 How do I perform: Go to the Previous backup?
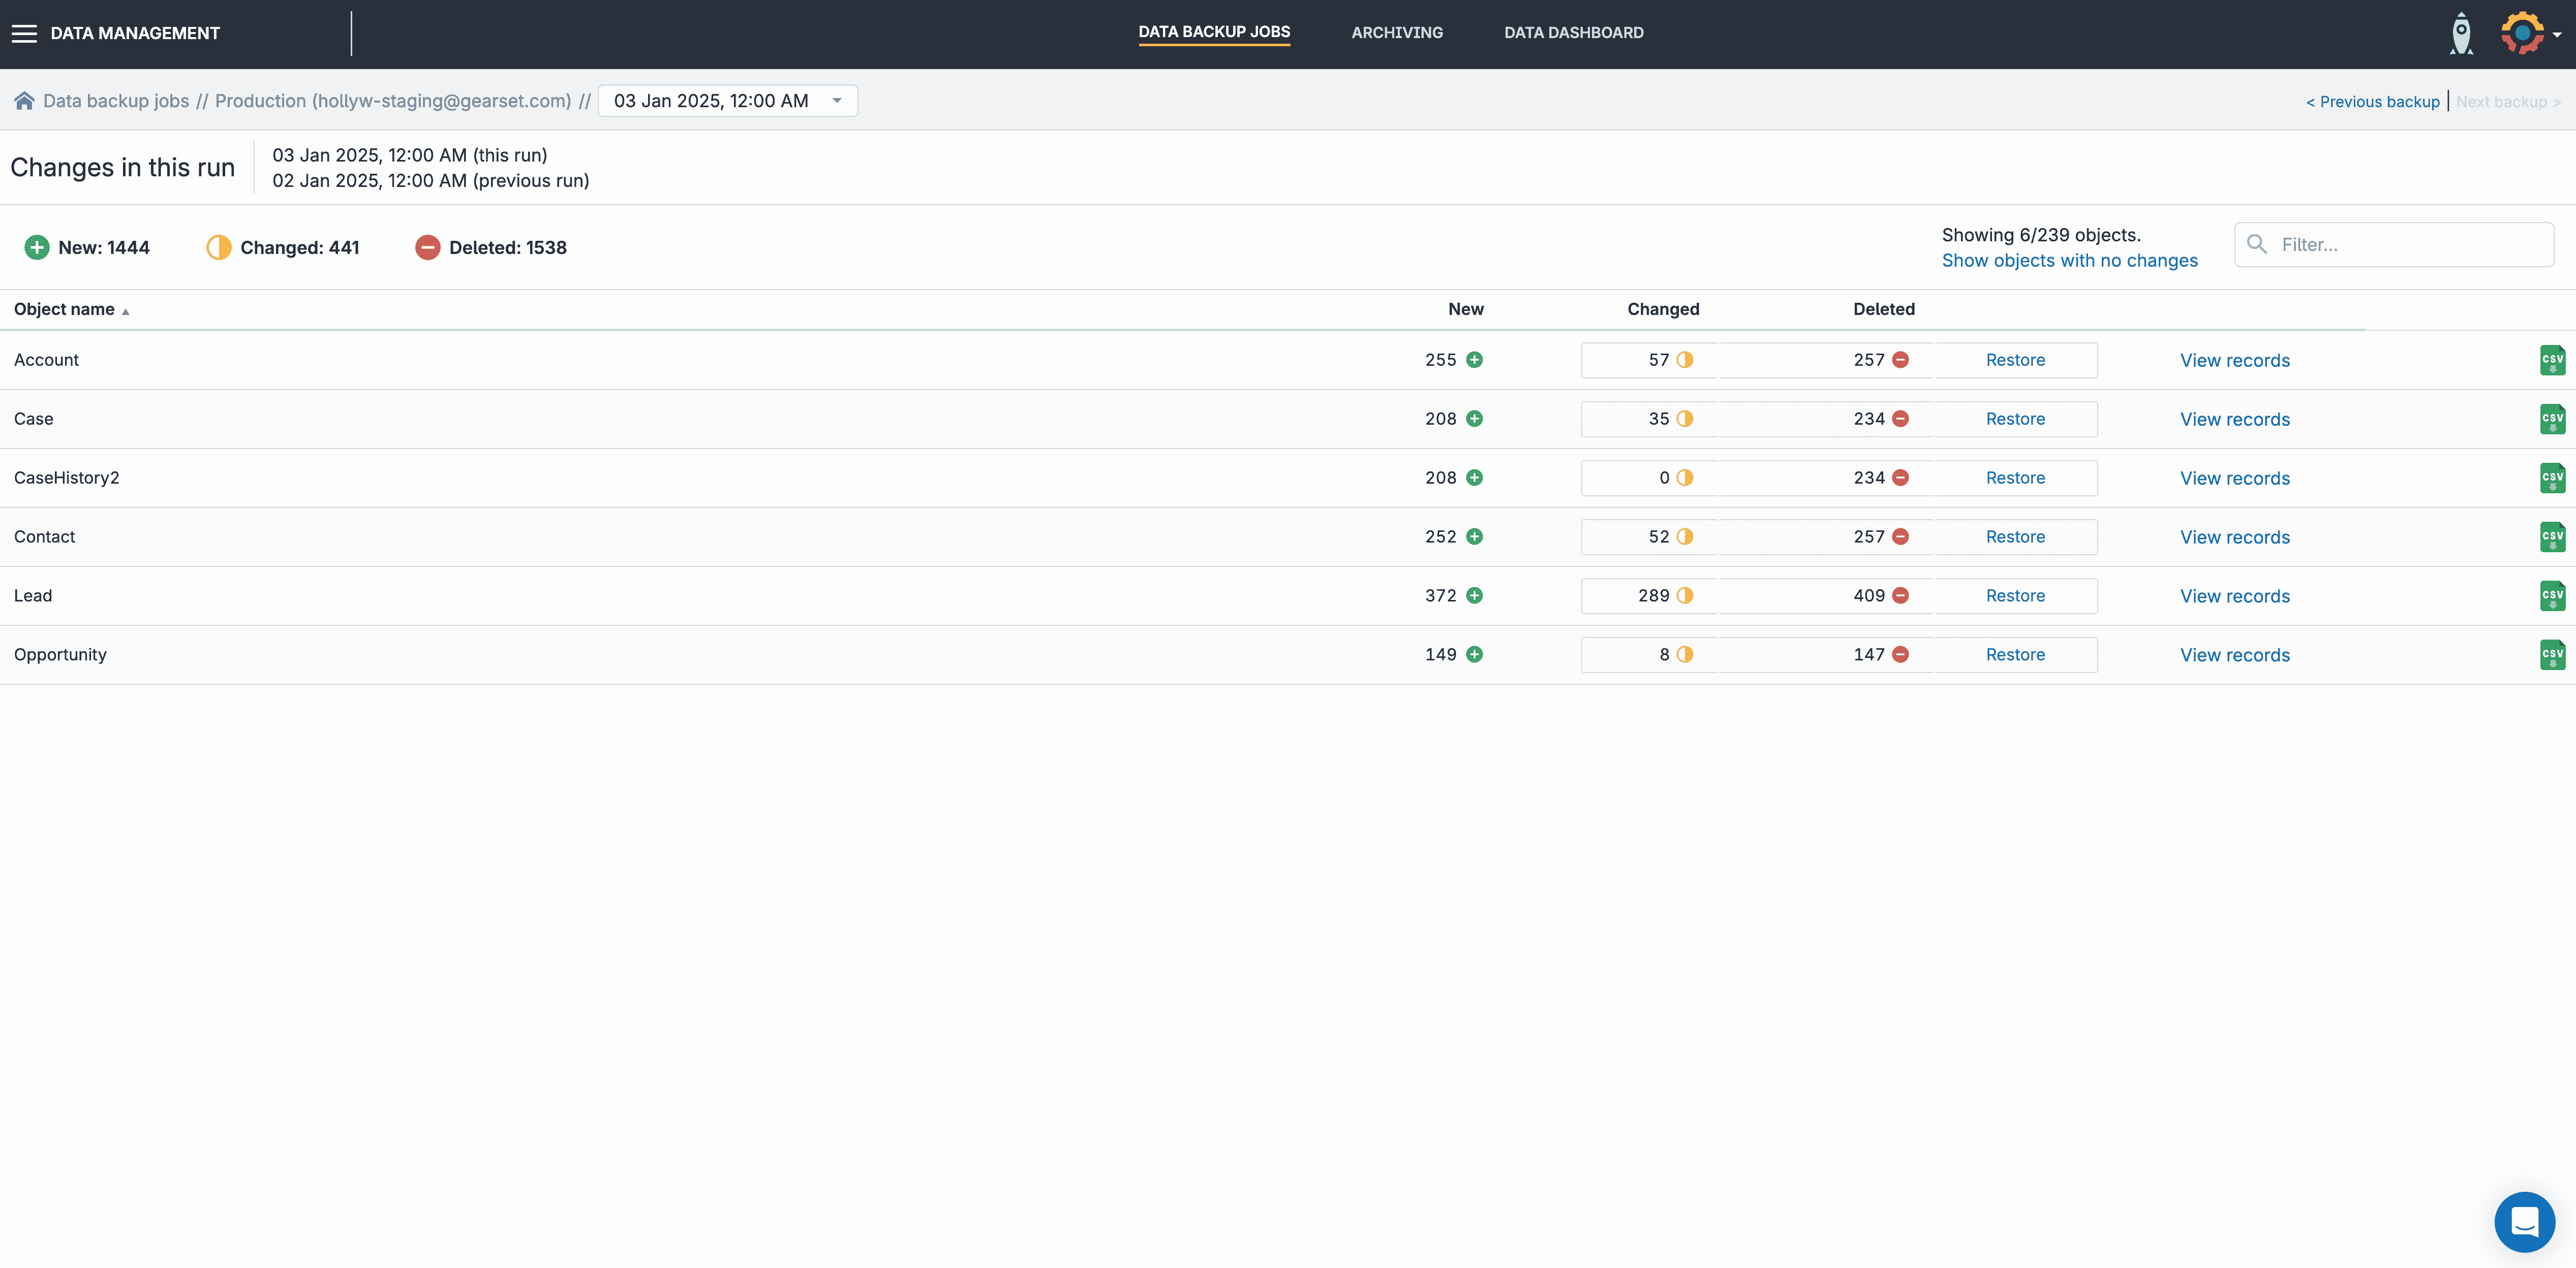click(2372, 102)
